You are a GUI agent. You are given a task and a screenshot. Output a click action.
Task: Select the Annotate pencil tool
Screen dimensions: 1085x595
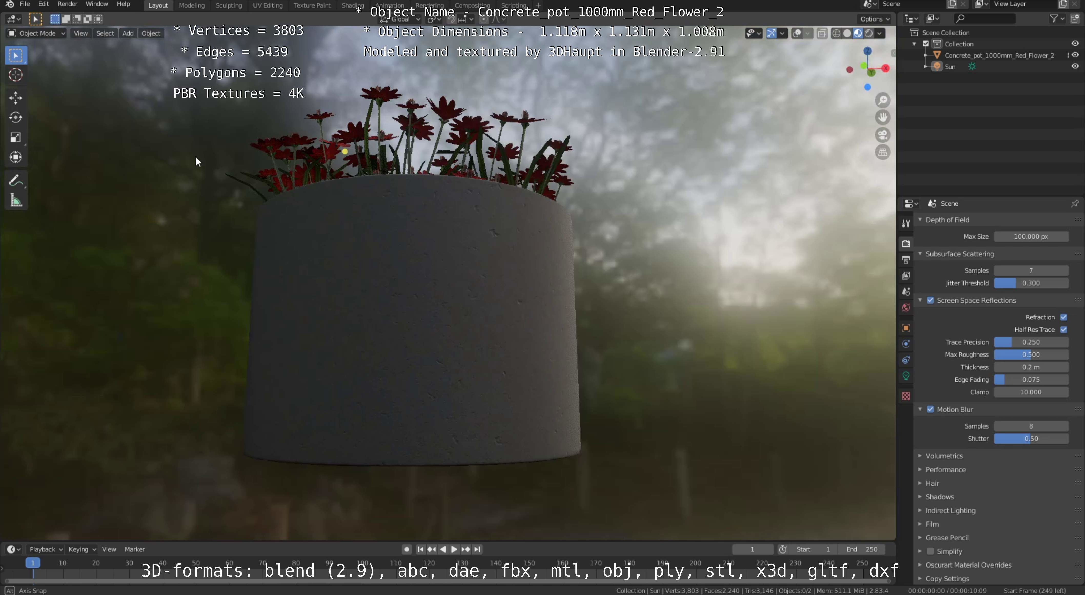pyautogui.click(x=16, y=181)
